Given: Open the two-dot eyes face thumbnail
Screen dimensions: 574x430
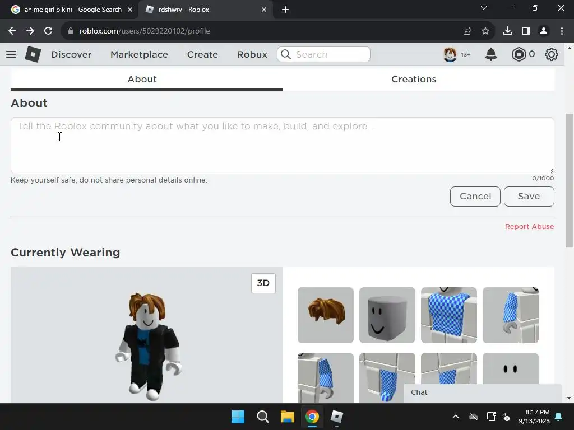Looking at the screenshot, I should (511, 368).
